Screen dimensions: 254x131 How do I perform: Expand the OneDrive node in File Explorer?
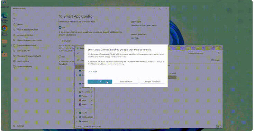pyautogui.click(x=77, y=75)
